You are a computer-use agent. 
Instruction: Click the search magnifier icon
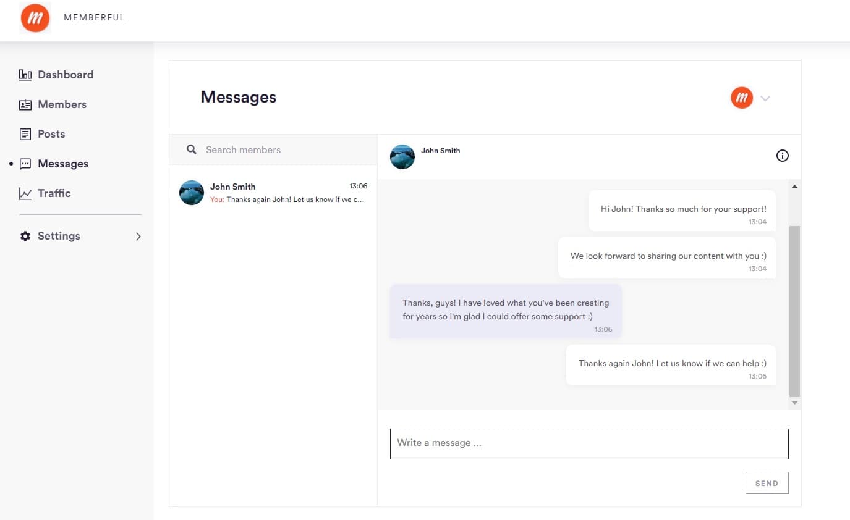point(192,149)
